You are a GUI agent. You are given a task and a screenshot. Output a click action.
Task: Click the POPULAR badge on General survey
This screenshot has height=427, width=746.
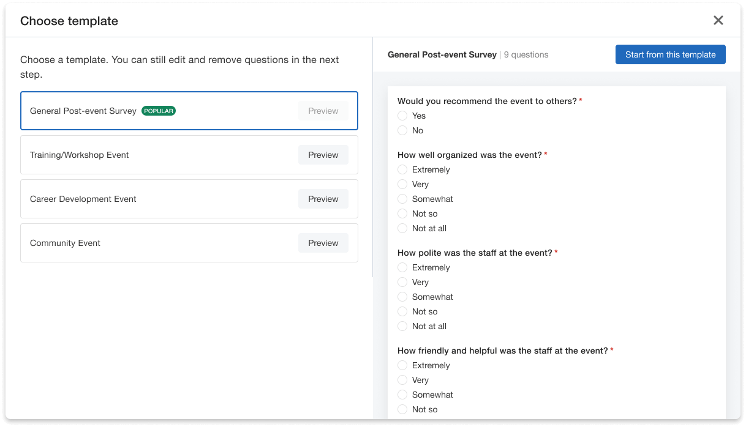pyautogui.click(x=159, y=111)
